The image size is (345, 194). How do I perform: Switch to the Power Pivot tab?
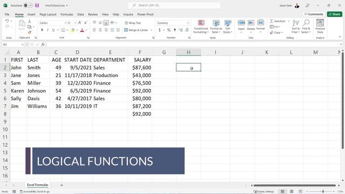(x=145, y=15)
